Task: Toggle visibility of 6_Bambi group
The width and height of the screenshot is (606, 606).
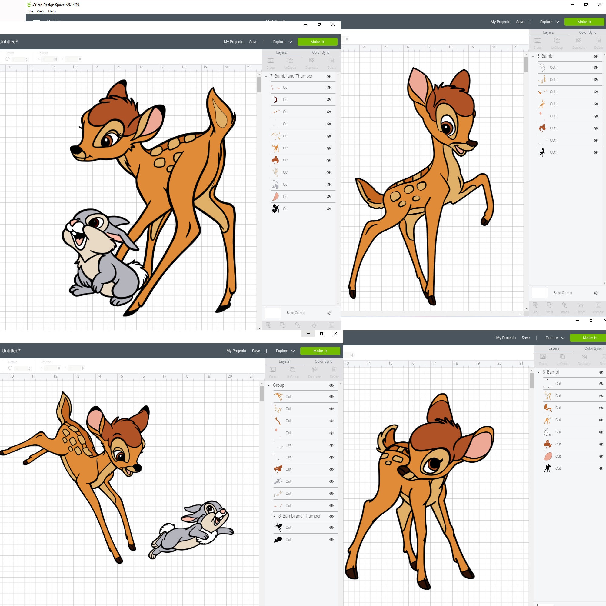Action: (601, 372)
